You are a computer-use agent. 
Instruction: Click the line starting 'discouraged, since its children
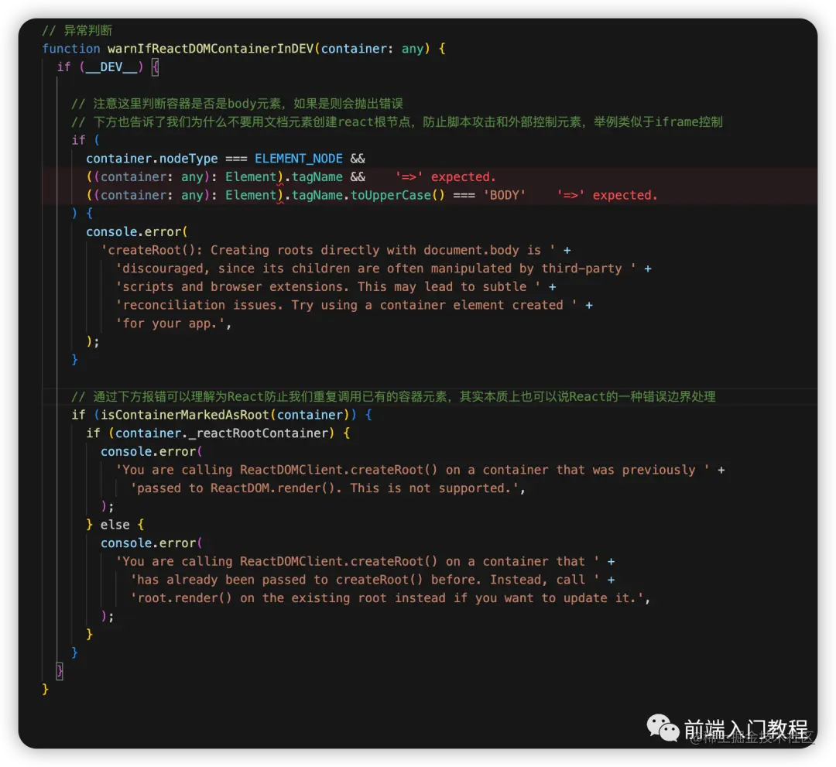tap(376, 269)
